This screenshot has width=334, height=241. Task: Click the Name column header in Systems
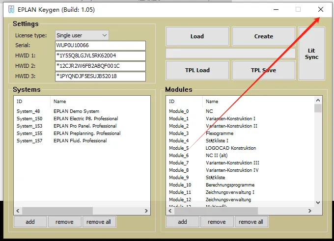(100, 102)
